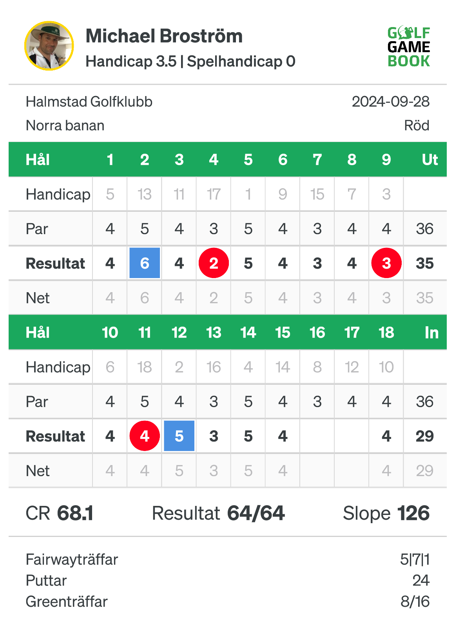Image resolution: width=455 pixels, height=633 pixels.
Task: Select the blue bogey square on hole 12
Action: (x=179, y=436)
